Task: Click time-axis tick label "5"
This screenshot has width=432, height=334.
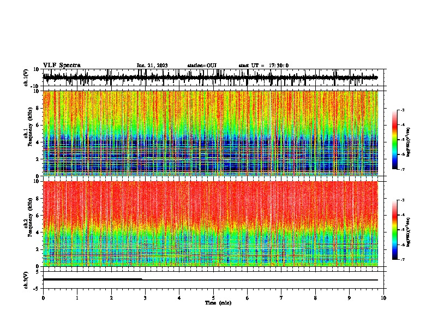Action: tap(213, 297)
